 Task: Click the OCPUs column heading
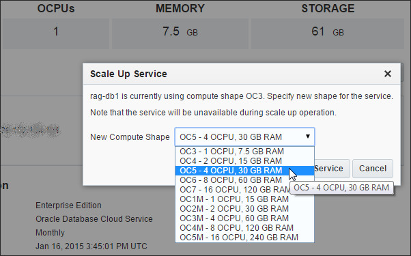(56, 8)
